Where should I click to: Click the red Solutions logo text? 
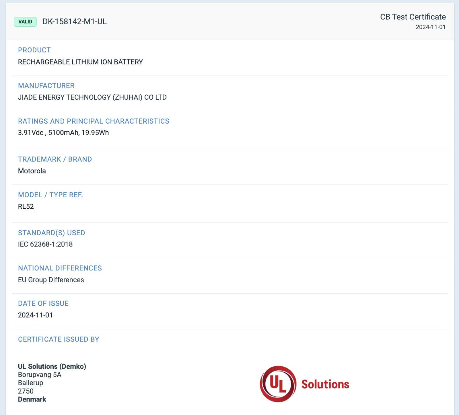pos(325,384)
